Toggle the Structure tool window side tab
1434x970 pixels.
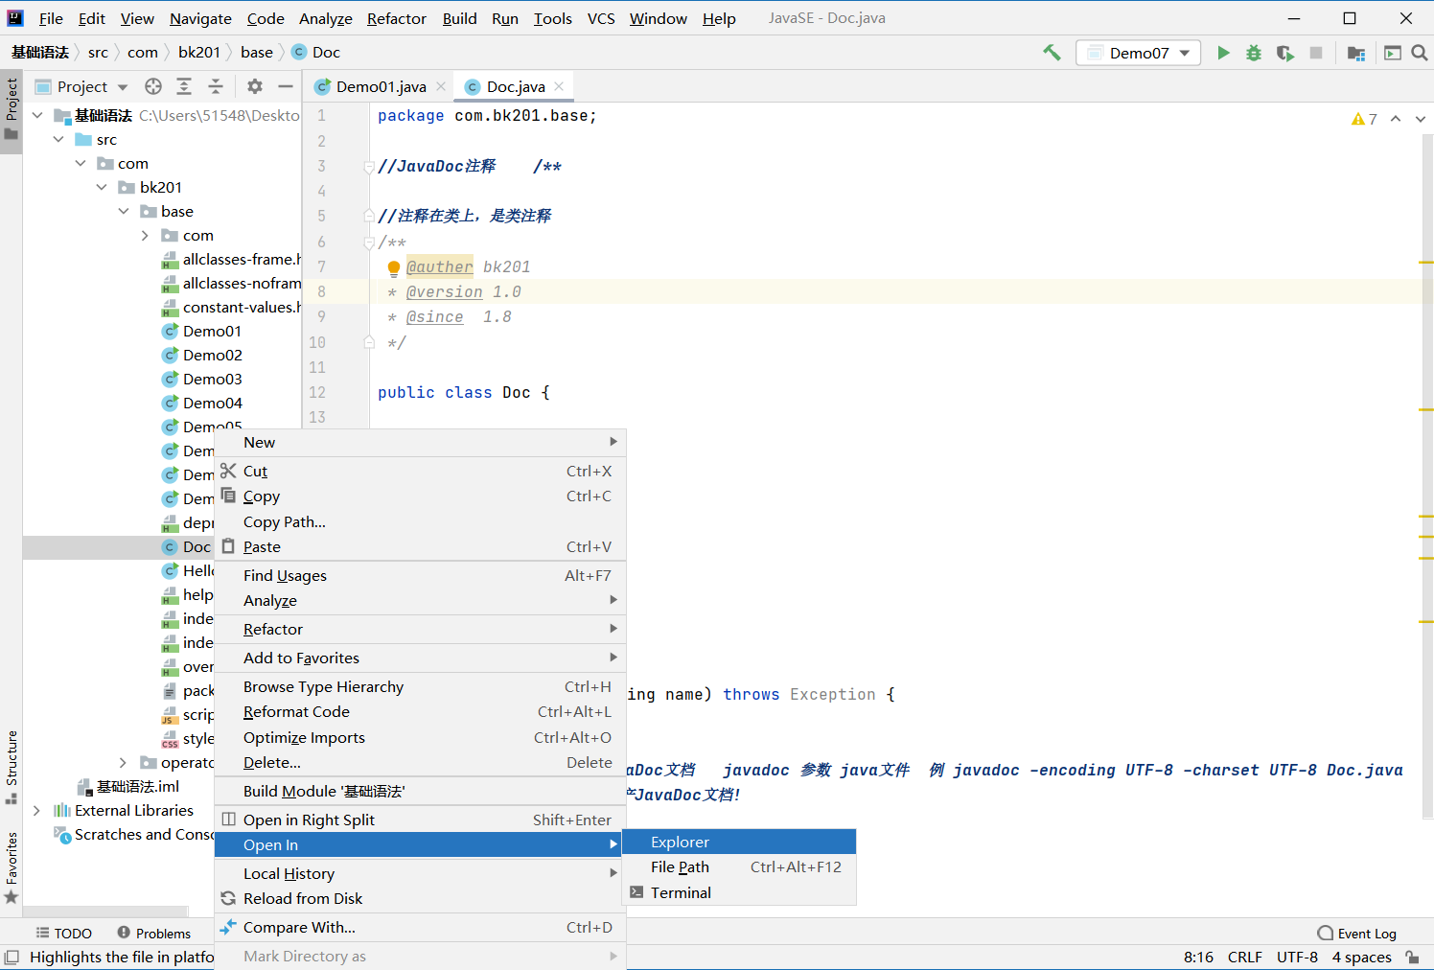click(12, 767)
